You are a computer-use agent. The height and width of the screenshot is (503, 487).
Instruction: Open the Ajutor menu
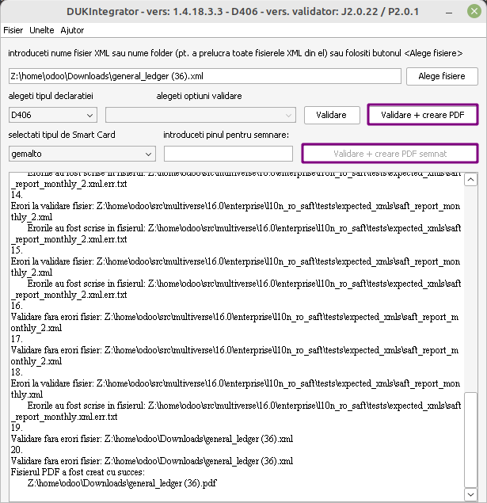click(72, 30)
